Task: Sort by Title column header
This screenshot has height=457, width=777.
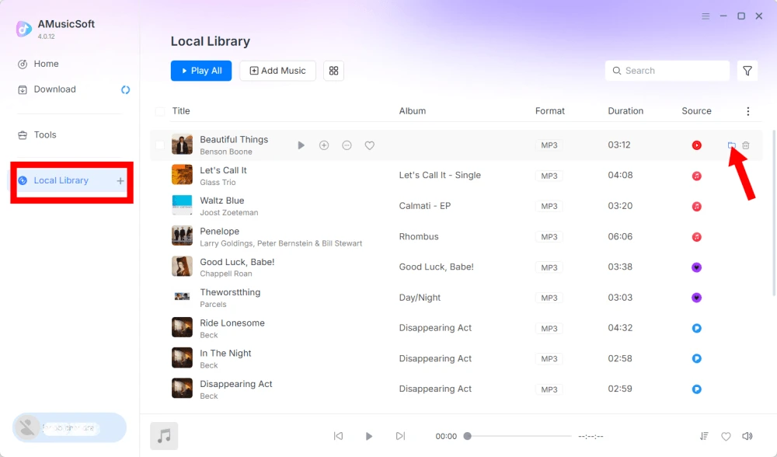Action: [x=181, y=111]
